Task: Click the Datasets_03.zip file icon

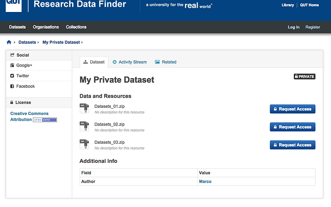Action: tap(84, 144)
